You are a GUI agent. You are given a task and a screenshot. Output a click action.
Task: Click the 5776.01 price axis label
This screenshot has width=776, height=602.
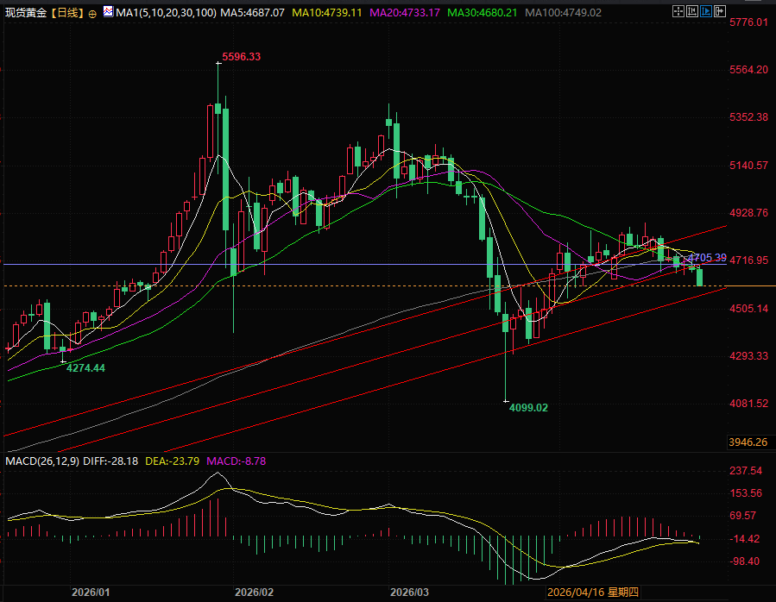coord(748,22)
